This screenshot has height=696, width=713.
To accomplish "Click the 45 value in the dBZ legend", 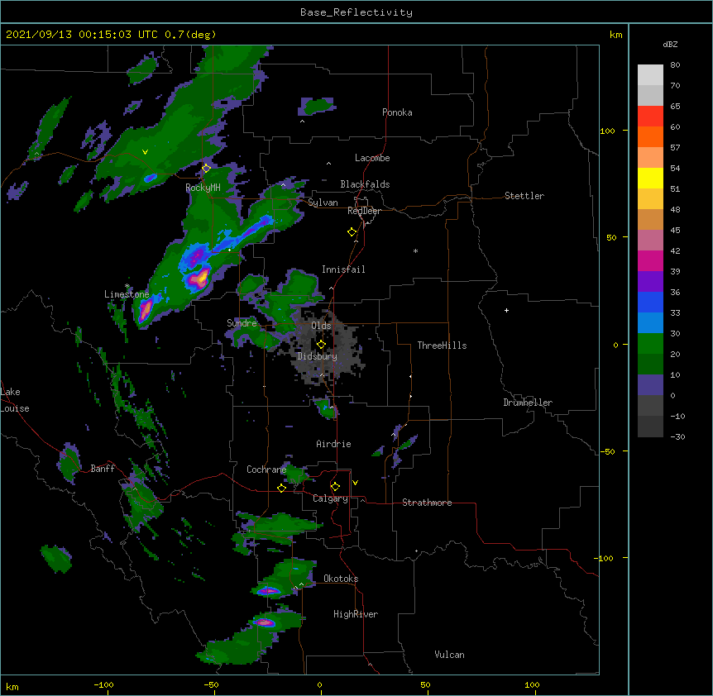I will pos(675,231).
